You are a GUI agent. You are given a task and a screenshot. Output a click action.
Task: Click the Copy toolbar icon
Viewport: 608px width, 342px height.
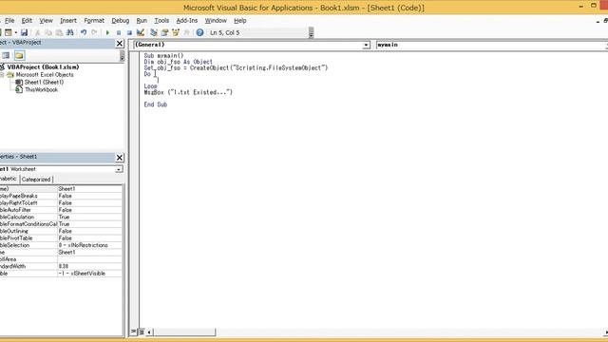48,33
